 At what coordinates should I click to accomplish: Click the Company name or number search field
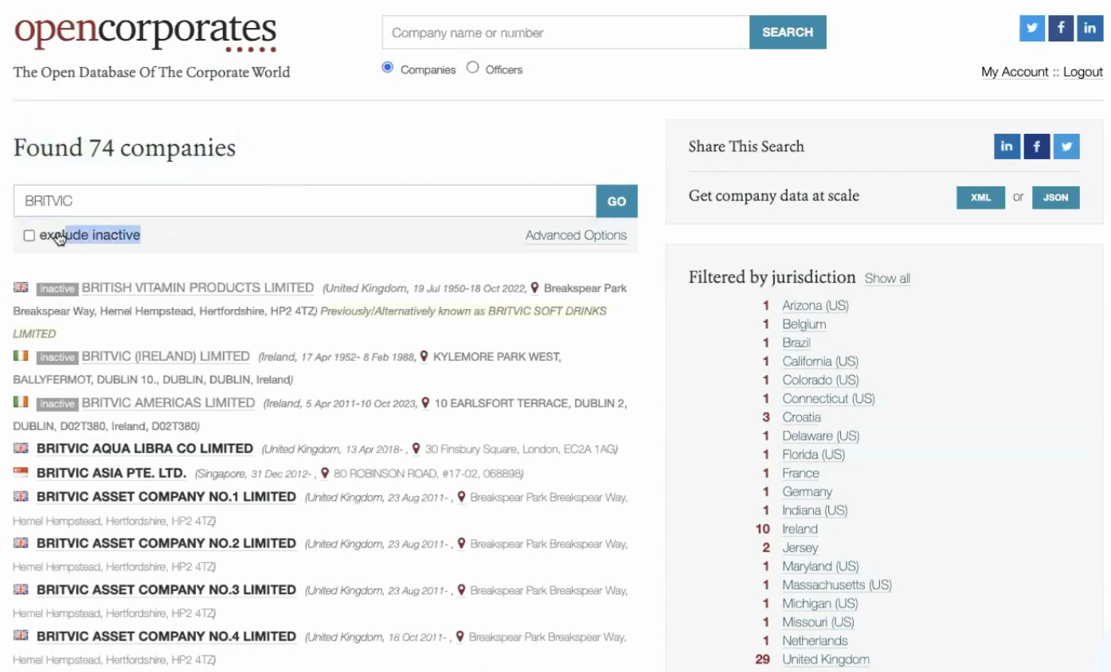point(565,33)
